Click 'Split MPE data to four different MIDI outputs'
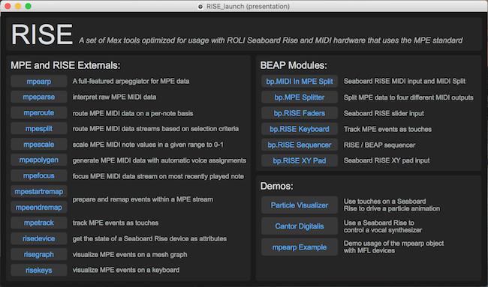 tap(408, 97)
